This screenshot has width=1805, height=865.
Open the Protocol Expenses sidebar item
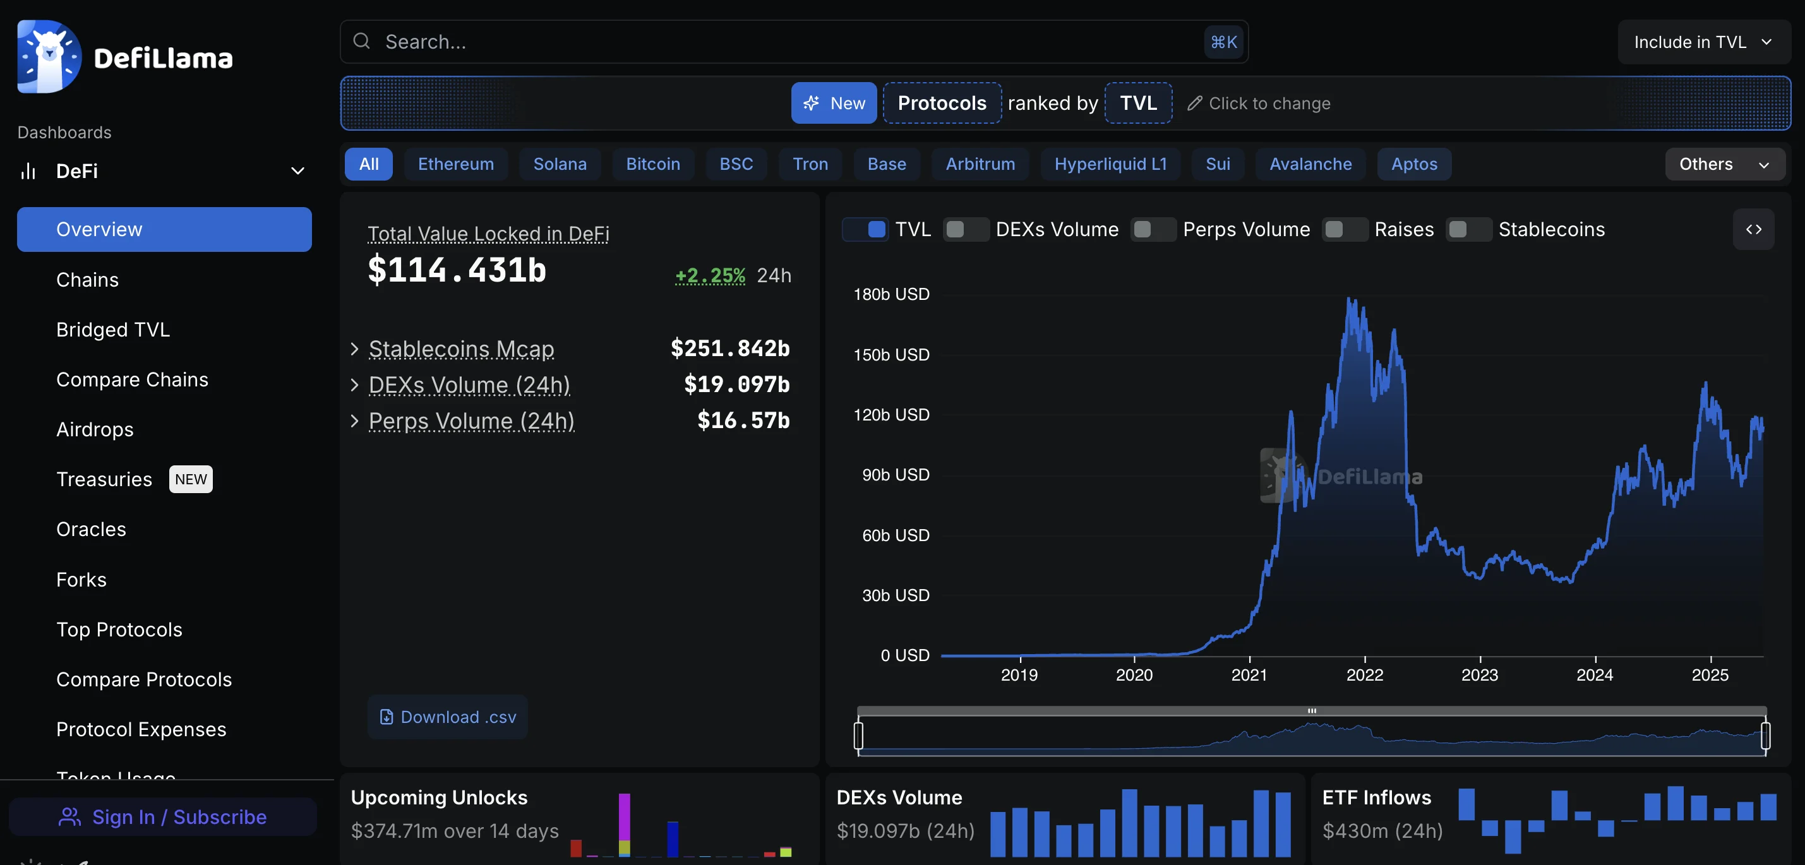point(164,729)
